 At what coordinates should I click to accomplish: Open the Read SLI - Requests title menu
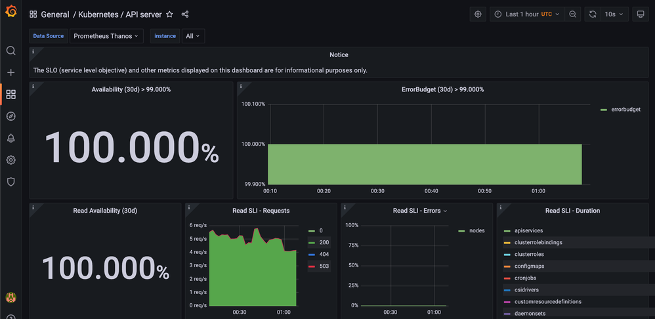[261, 211]
